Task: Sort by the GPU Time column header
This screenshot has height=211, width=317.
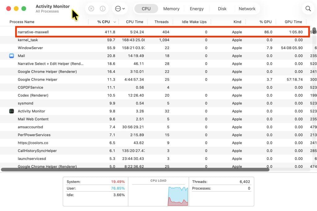Action: click(293, 22)
